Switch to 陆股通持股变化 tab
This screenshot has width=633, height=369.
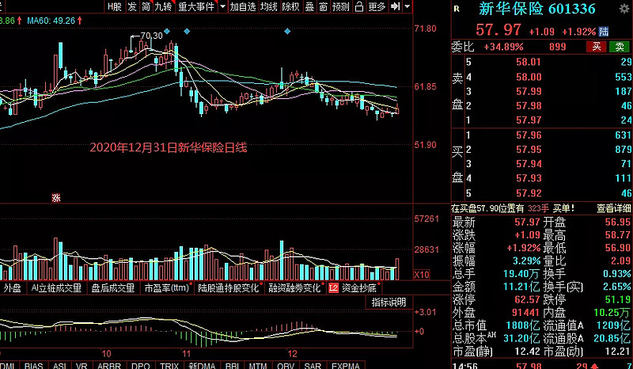point(229,288)
